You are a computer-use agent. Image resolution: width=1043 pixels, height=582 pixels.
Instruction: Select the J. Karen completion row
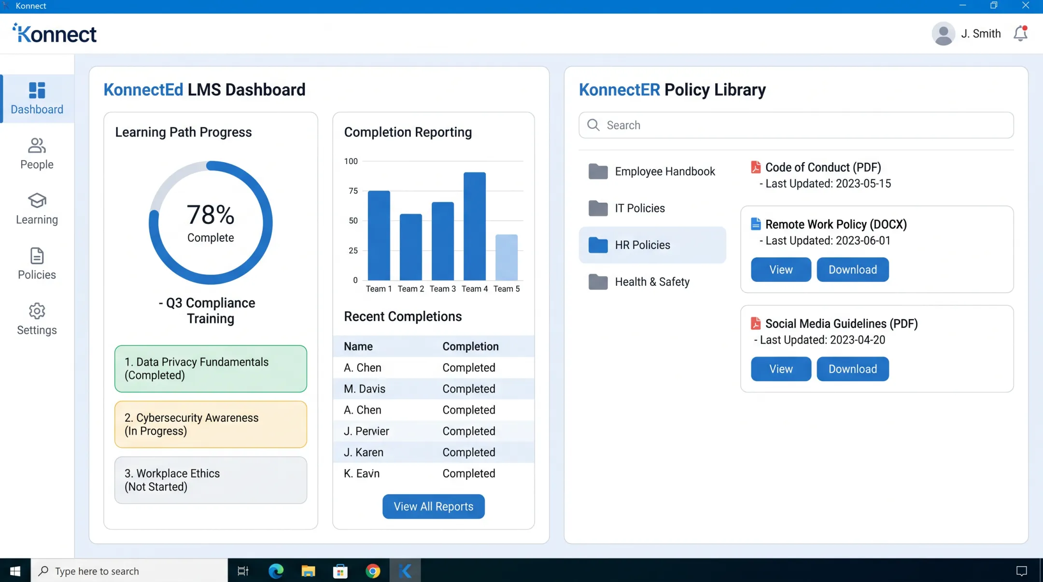pos(434,452)
